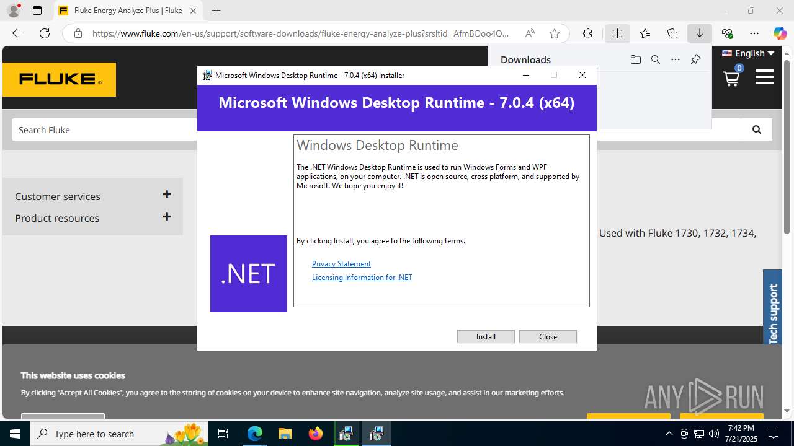Click the Fluke logo
Image resolution: width=794 pixels, height=446 pixels.
59,79
